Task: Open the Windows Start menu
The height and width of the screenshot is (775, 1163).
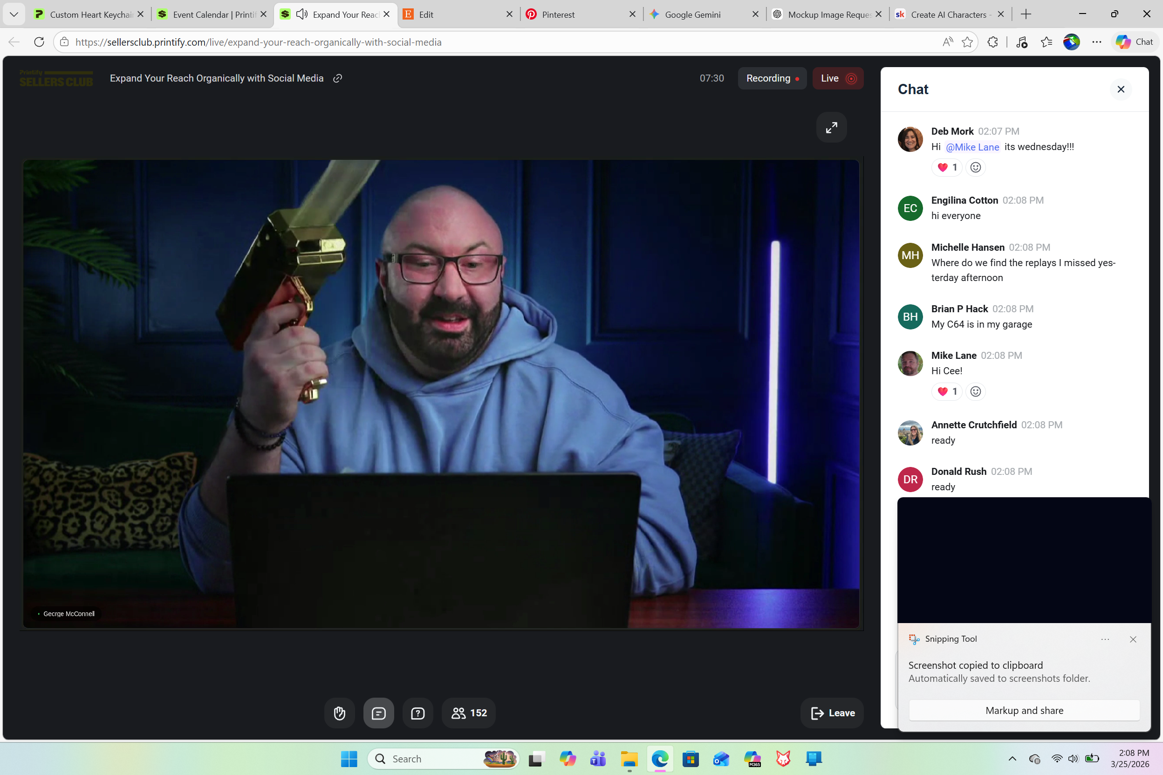Action: (349, 759)
